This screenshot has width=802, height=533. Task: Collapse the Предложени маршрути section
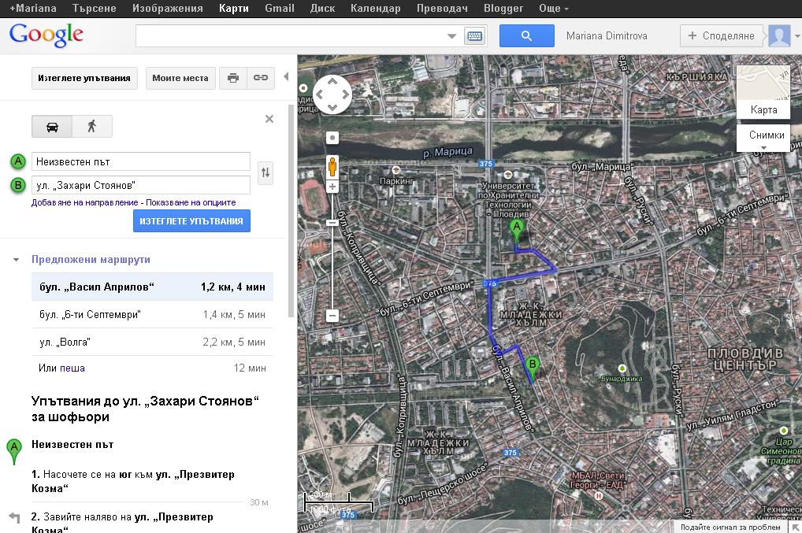point(17,260)
